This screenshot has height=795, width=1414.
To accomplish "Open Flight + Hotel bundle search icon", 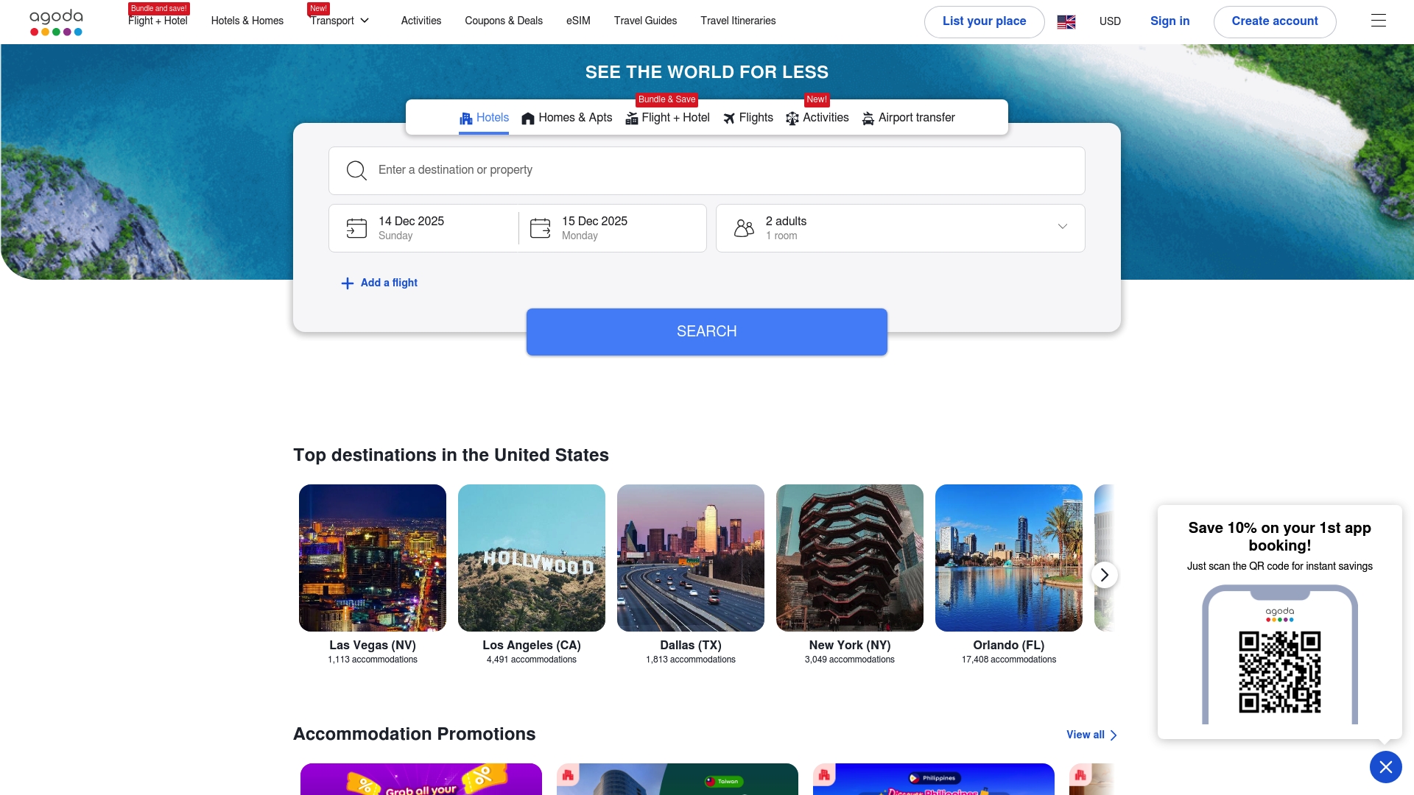I will pos(631,118).
